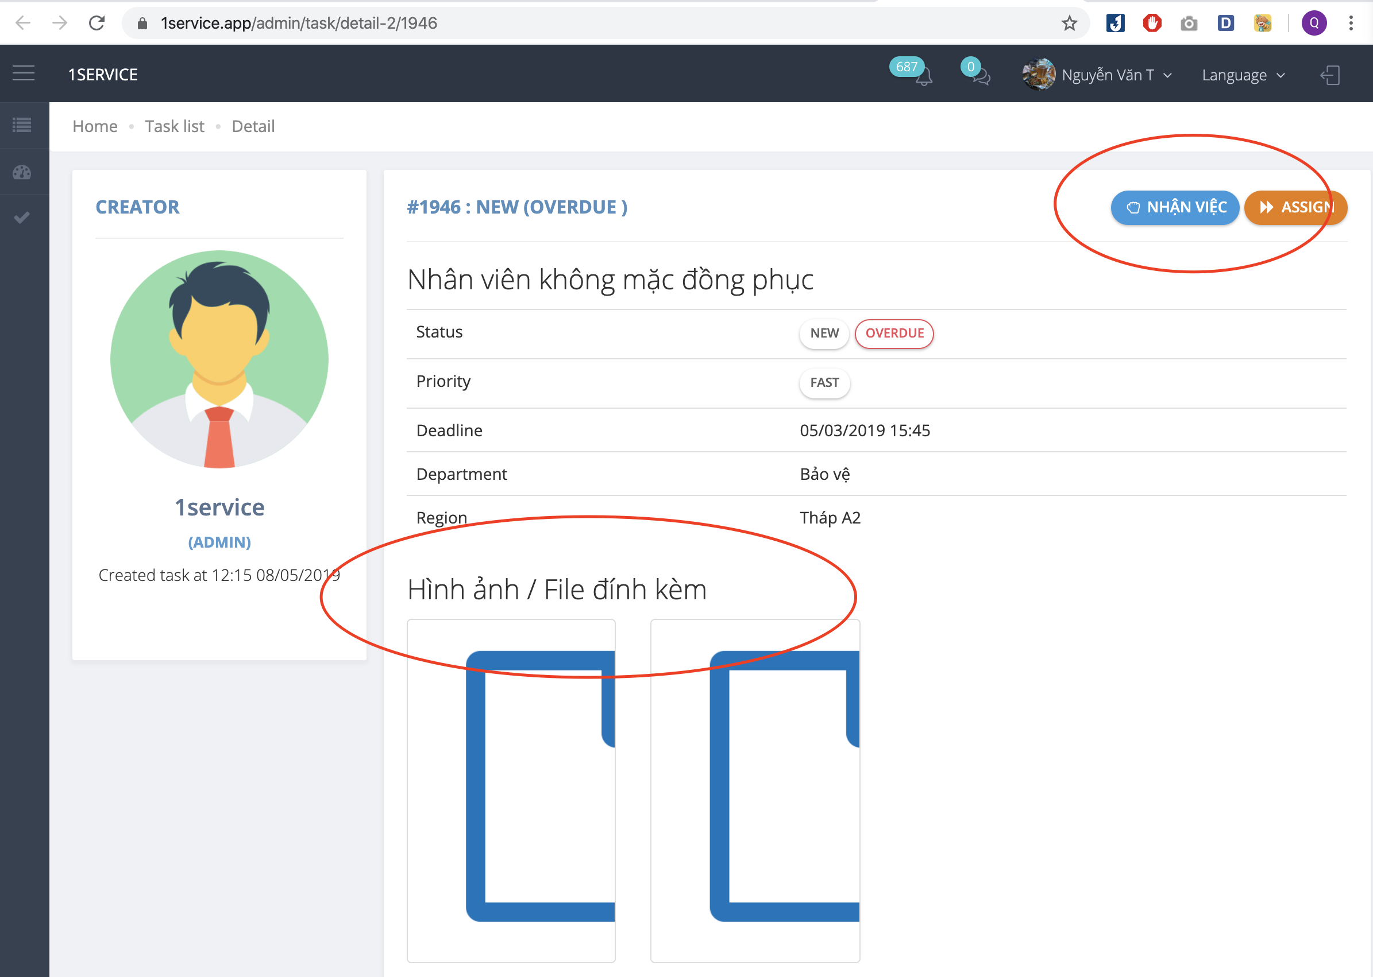1373x977 pixels.
Task: Open the dashboard gauge sidebar icon
Action: 22,173
